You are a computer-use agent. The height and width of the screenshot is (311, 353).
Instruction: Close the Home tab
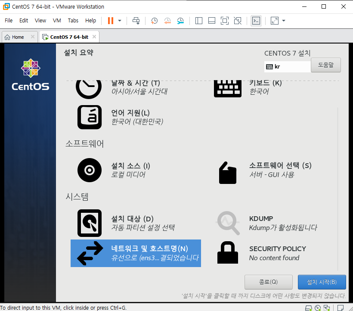tap(33, 37)
